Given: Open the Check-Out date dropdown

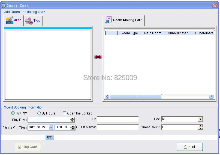Looking at the screenshot, I should (x=51, y=128).
